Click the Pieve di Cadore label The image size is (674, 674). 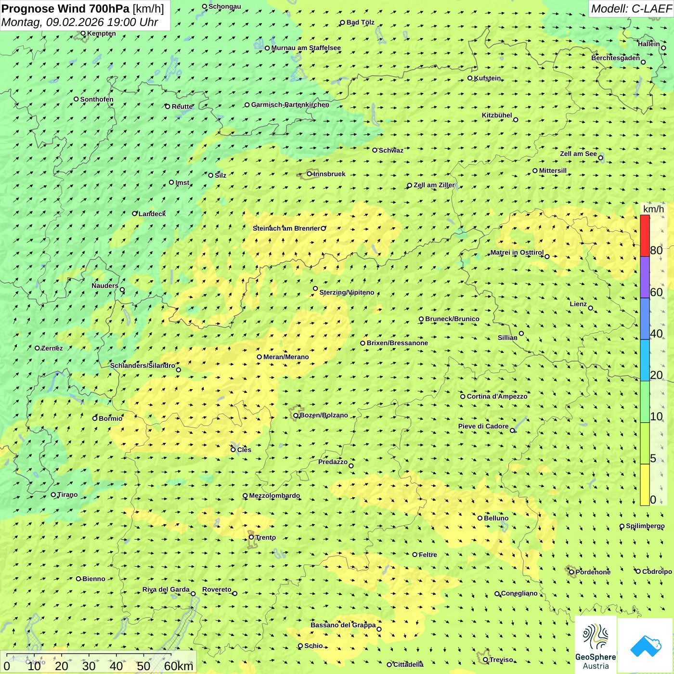[x=483, y=426]
